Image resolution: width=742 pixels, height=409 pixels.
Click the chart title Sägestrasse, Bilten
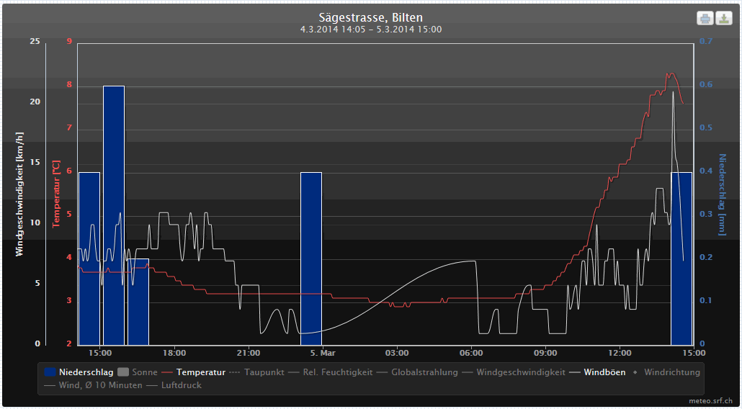click(370, 17)
